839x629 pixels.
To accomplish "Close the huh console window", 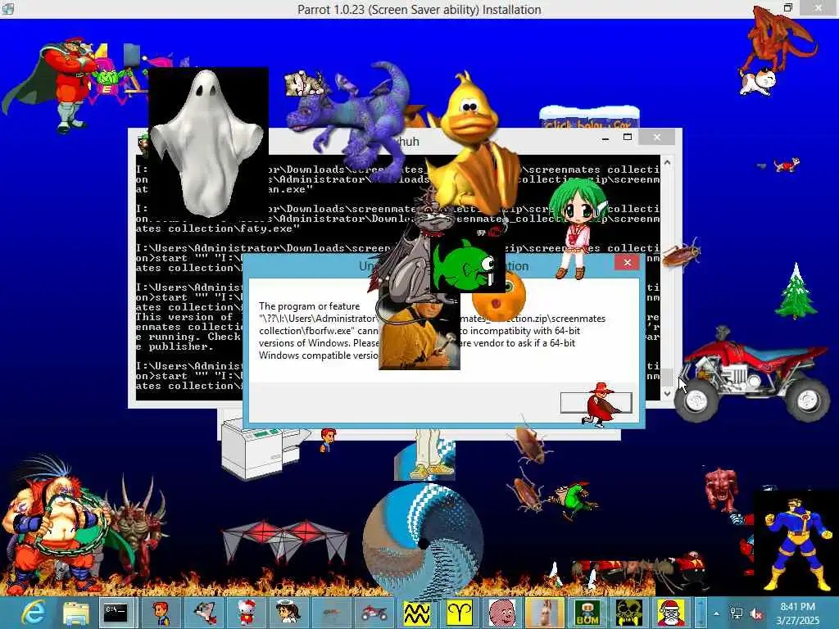I will tap(657, 138).
